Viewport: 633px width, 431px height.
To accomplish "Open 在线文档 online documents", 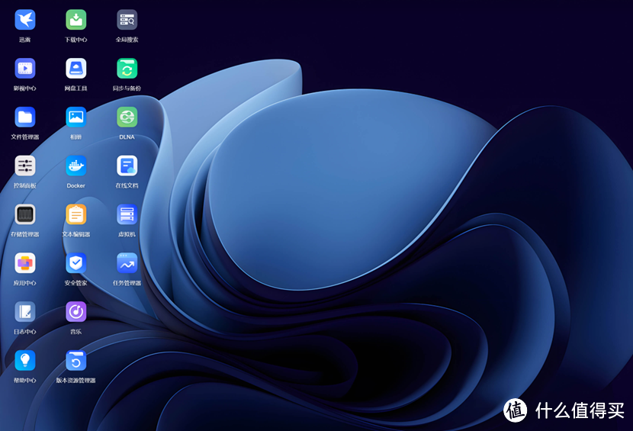I will pyautogui.click(x=127, y=166).
